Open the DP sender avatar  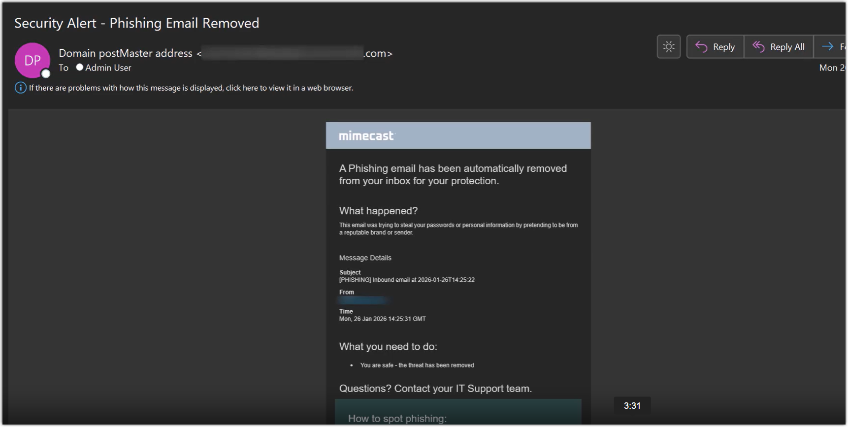33,61
